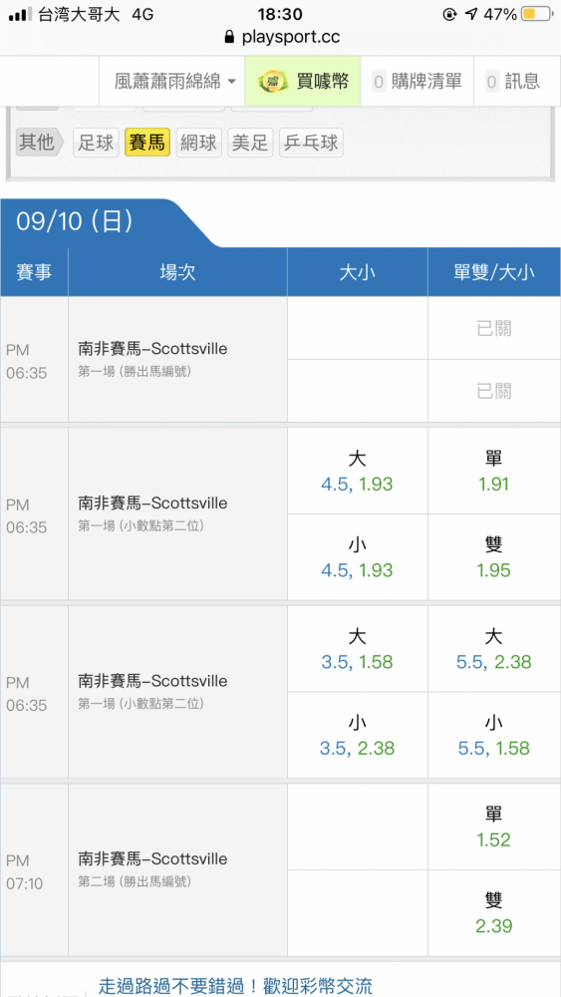Select the 美足 category

point(250,143)
